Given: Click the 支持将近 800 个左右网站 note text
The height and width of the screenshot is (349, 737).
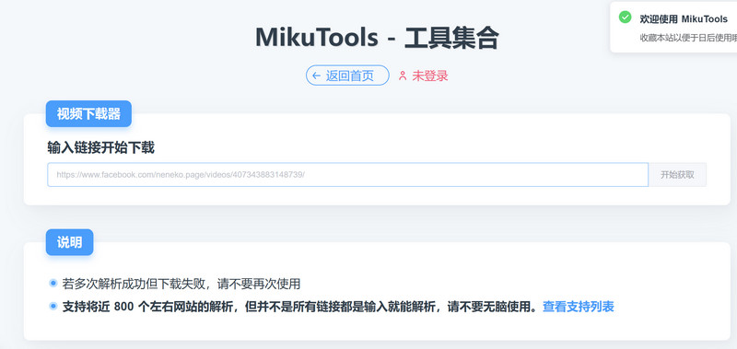Looking at the screenshot, I should pos(300,307).
